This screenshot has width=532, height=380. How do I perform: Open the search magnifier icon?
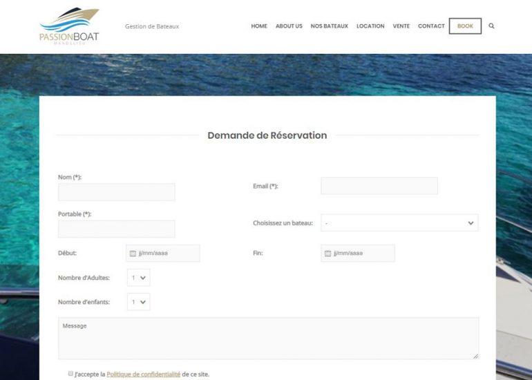coord(491,26)
